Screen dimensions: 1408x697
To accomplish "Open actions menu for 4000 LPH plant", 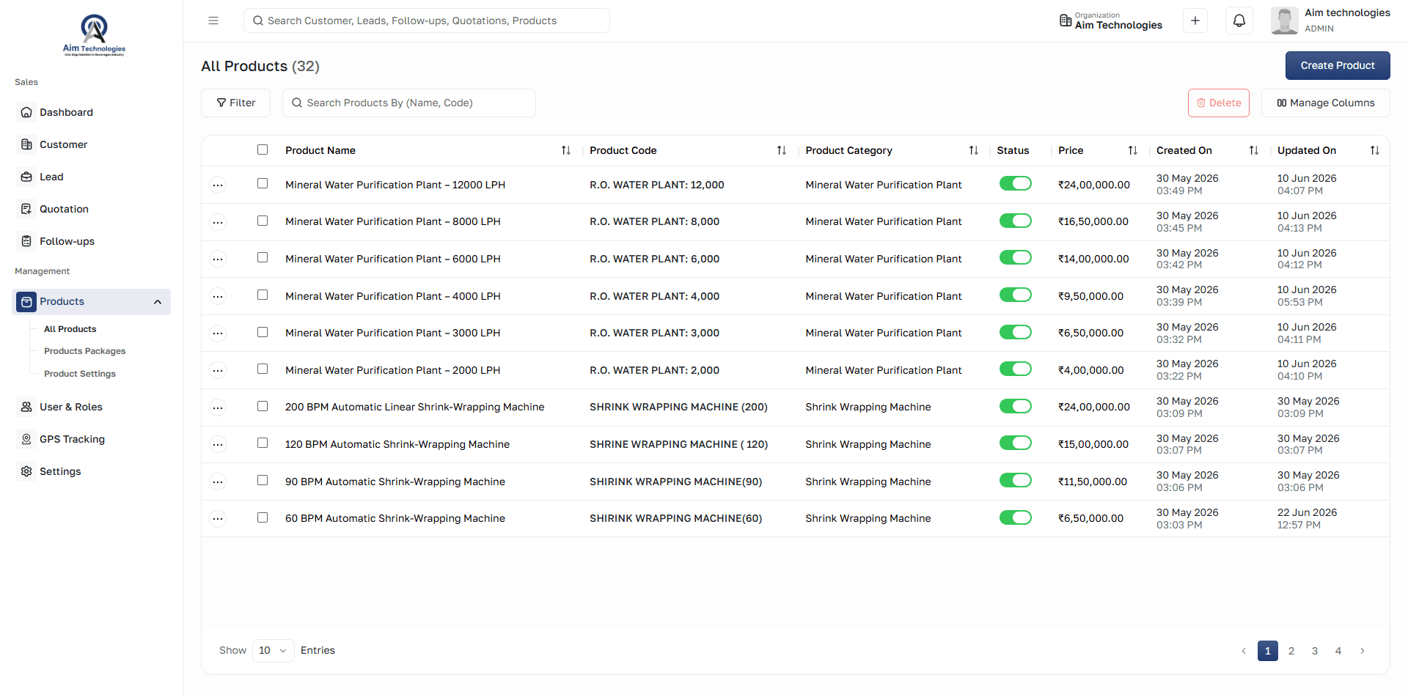I will coord(218,297).
